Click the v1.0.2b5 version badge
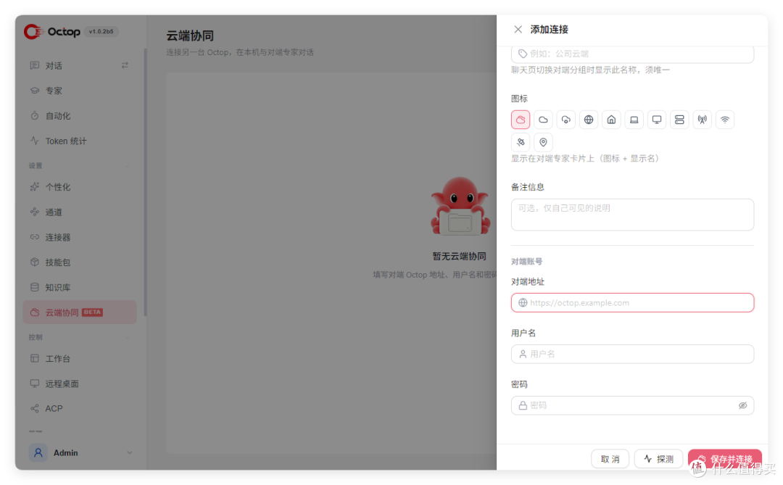This screenshot has width=783, height=485. (x=101, y=31)
